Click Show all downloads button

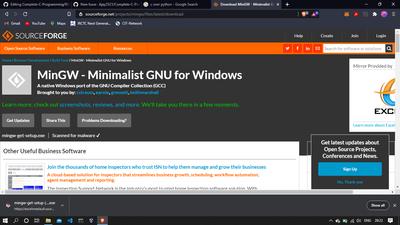tap(378, 205)
